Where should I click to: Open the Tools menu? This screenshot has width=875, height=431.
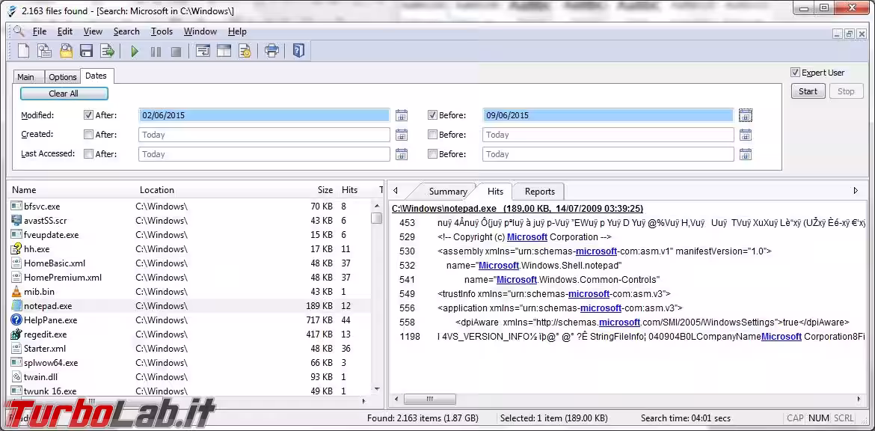pyautogui.click(x=162, y=31)
